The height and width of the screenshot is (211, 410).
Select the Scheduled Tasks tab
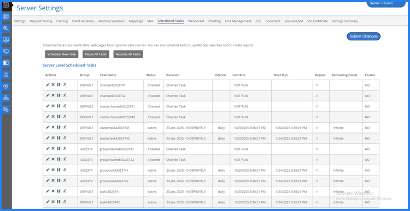click(171, 21)
